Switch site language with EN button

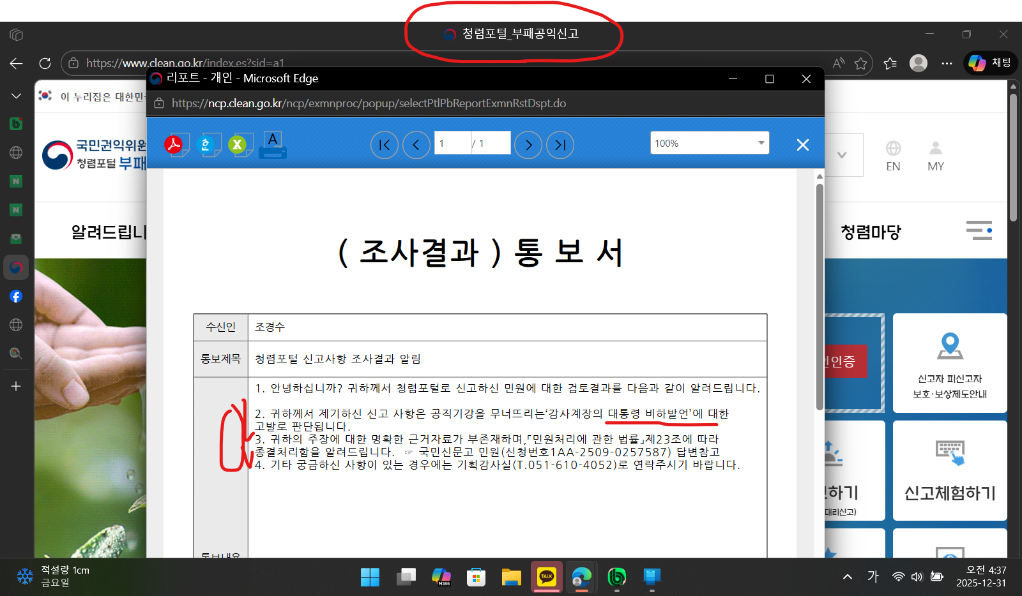[893, 156]
